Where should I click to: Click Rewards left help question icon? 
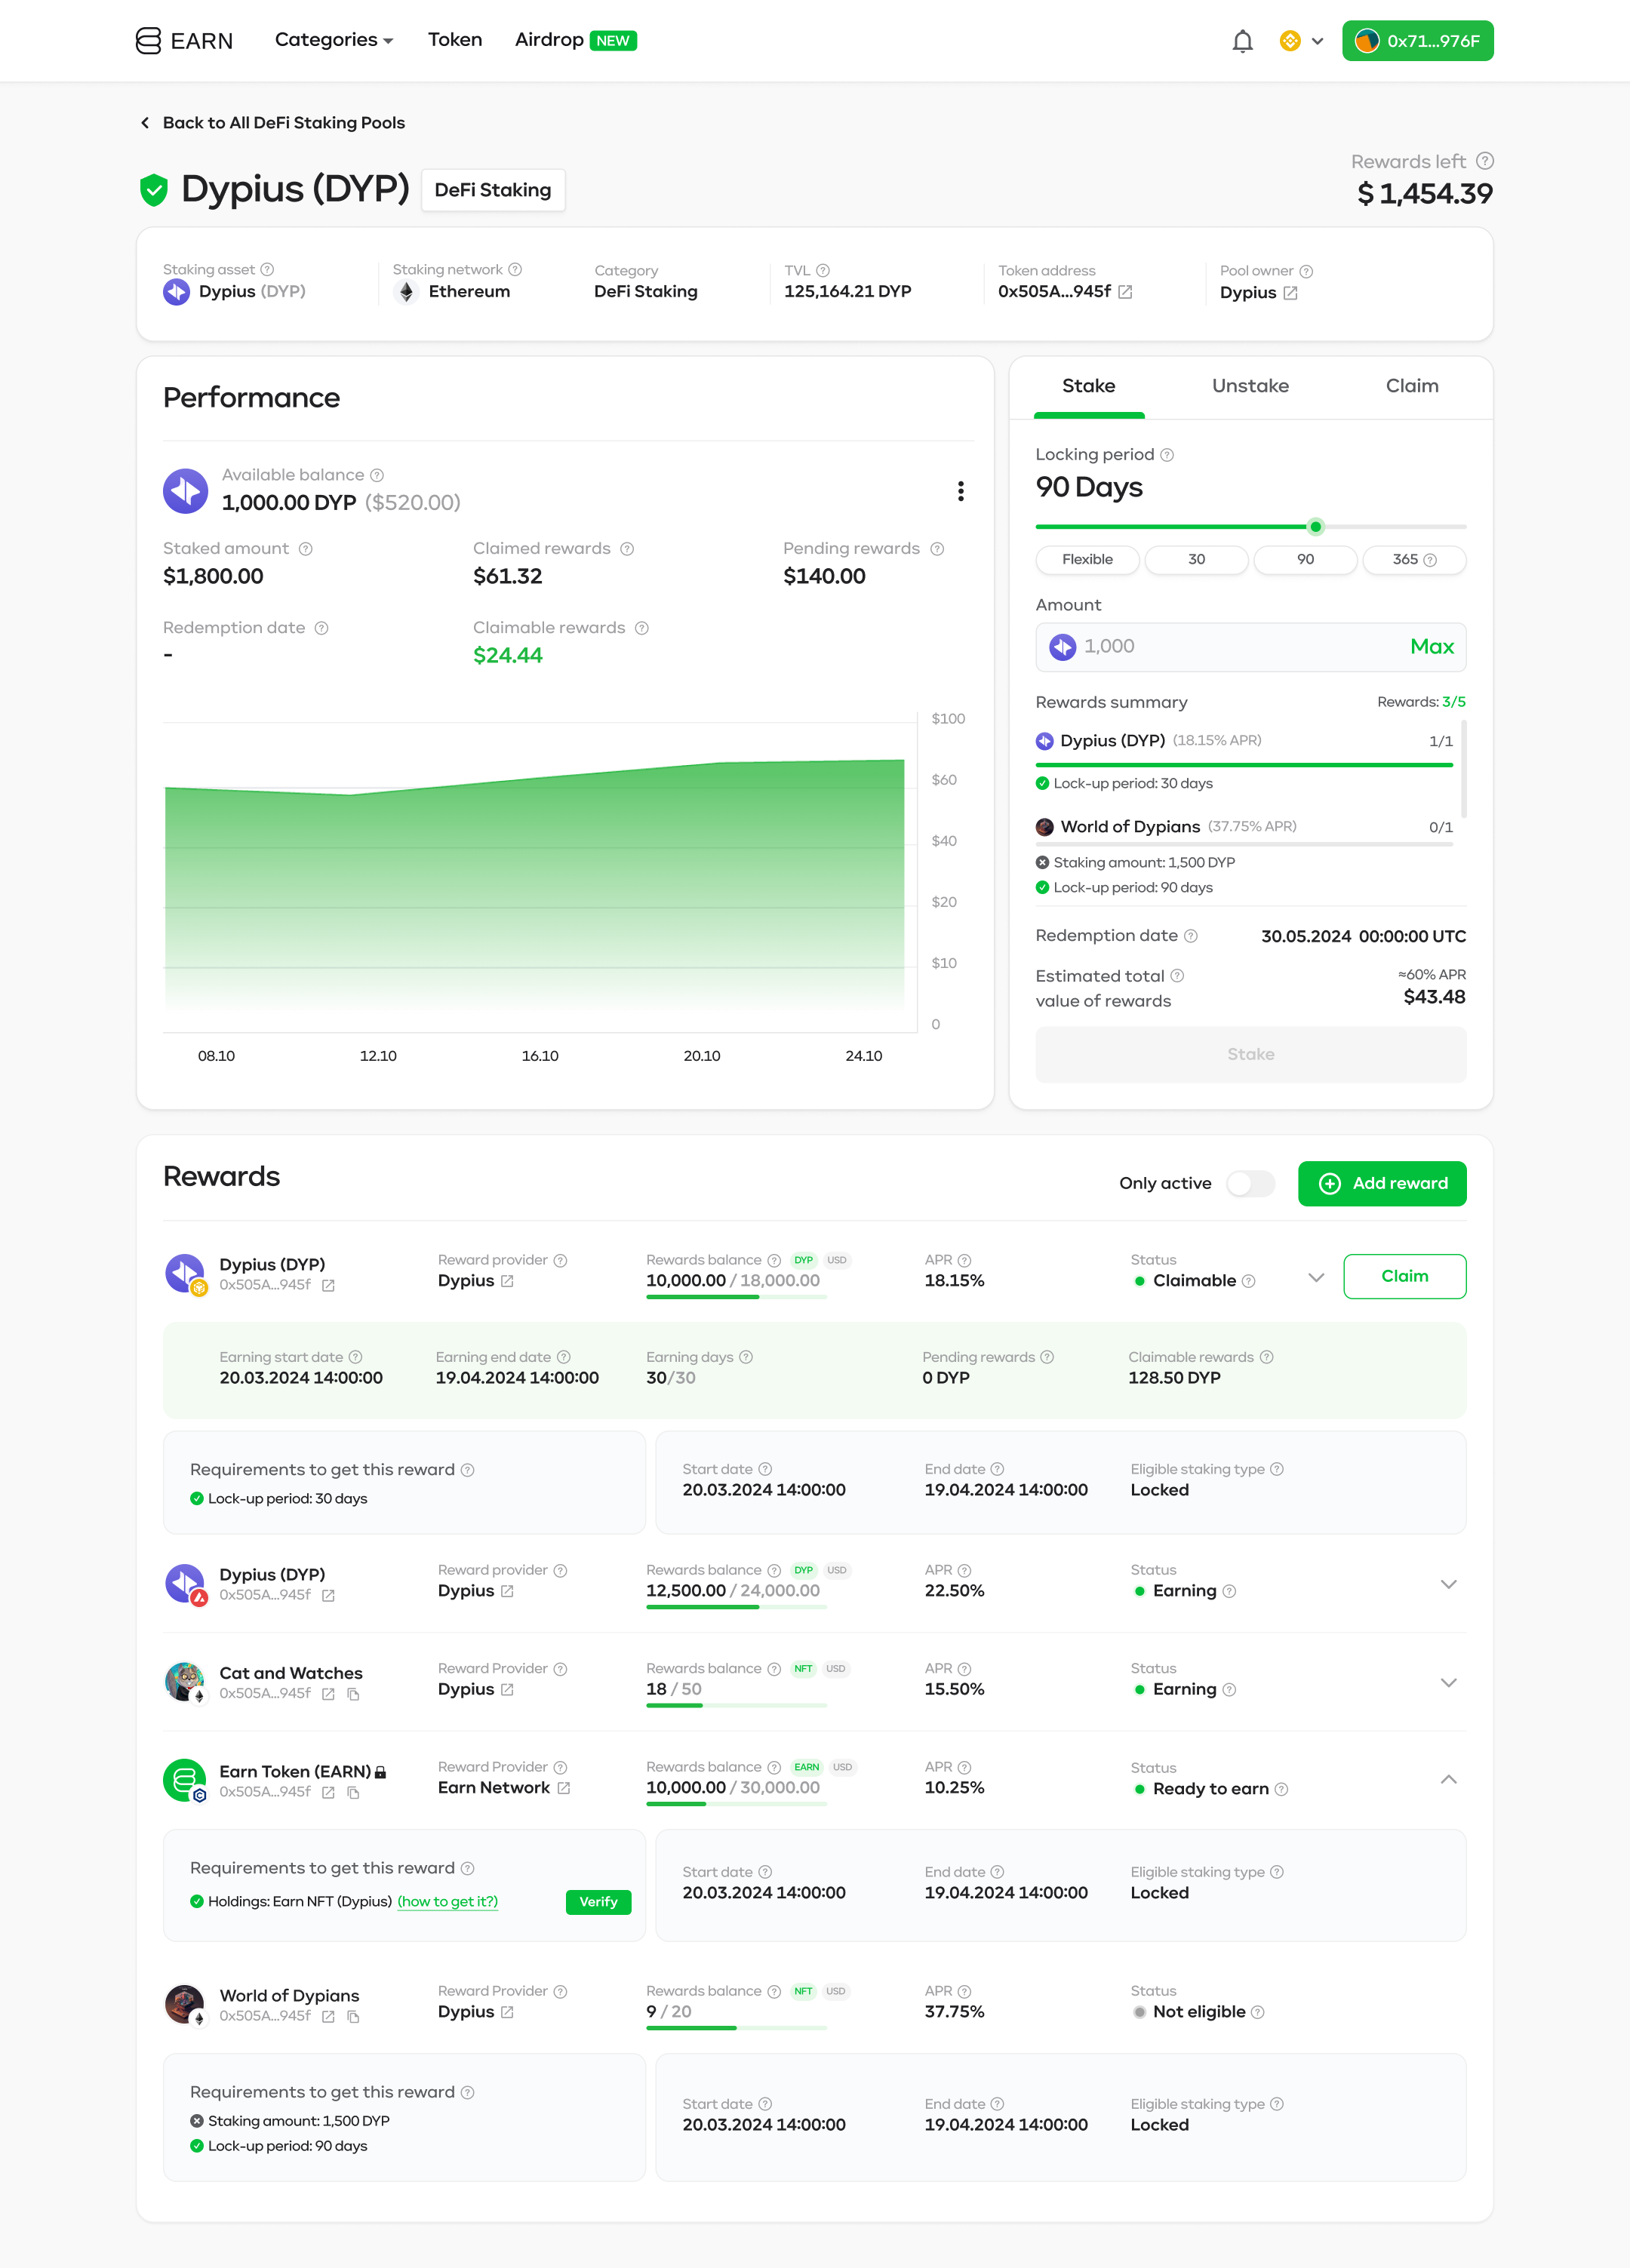point(1485,161)
